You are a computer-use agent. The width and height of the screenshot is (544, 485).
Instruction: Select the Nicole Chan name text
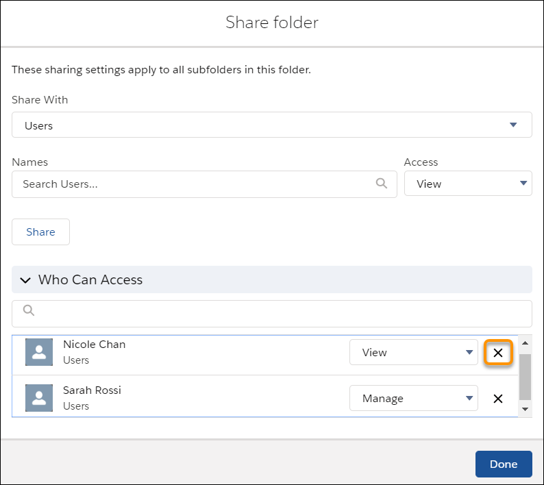[x=95, y=345]
